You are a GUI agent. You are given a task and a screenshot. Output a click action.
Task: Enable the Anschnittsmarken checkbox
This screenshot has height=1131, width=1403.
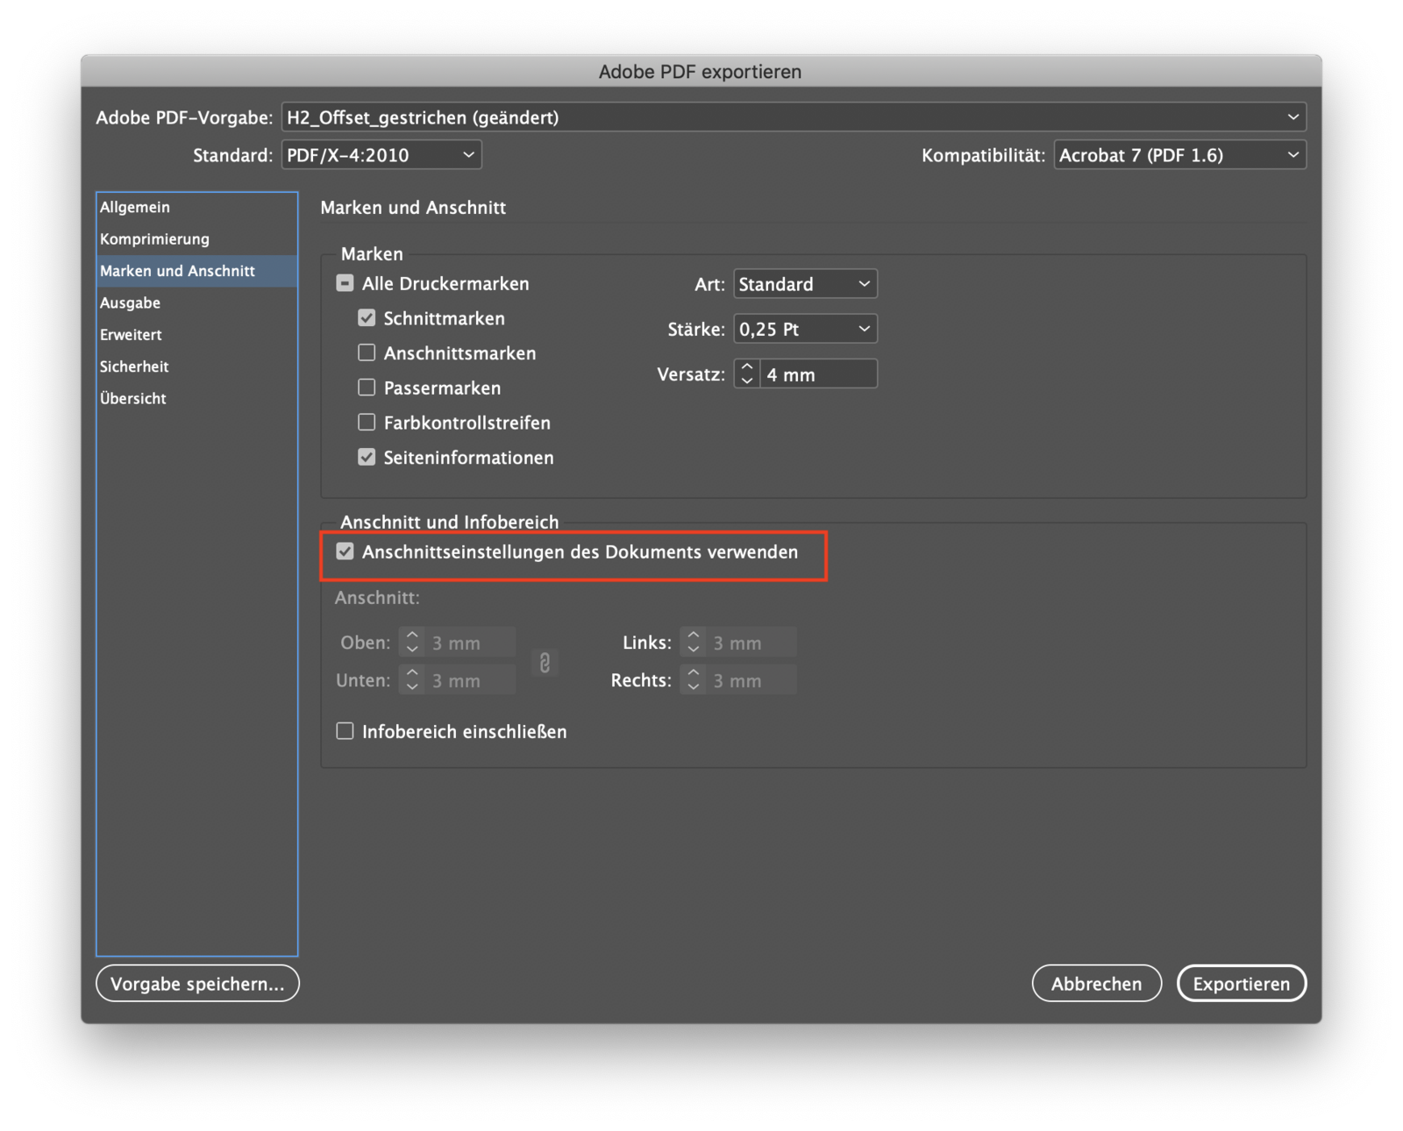367,353
